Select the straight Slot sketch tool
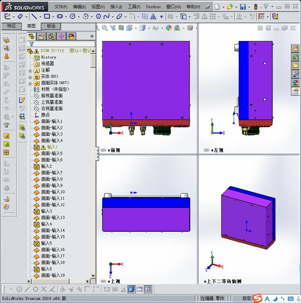The height and width of the screenshot is (303, 301). [60, 17]
